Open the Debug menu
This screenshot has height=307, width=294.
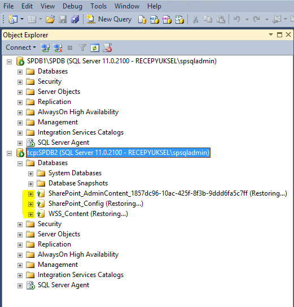pos(72,6)
